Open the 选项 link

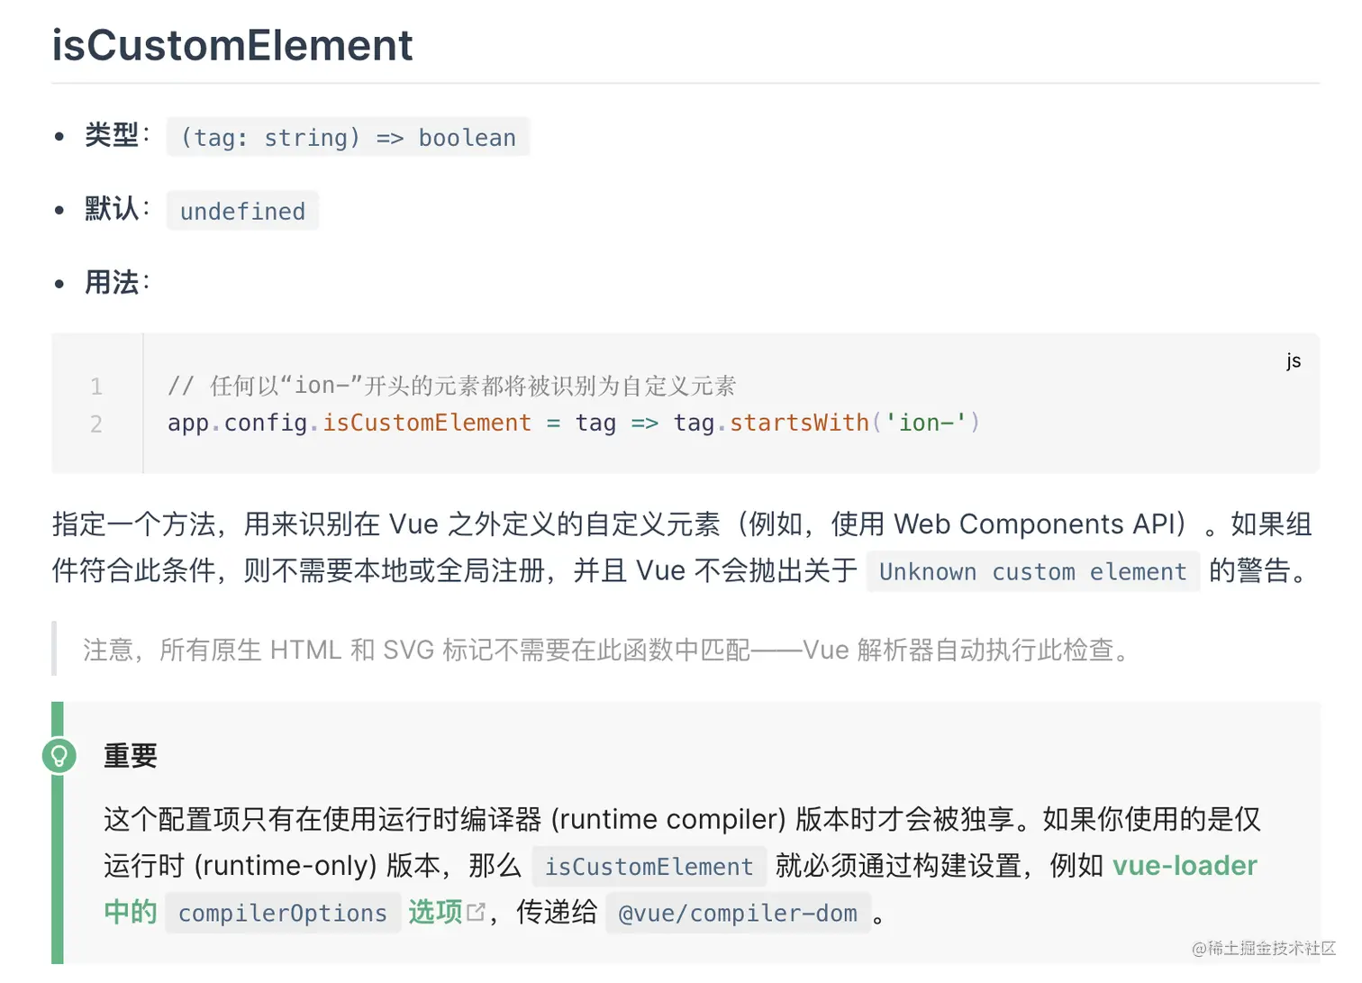pyautogui.click(x=435, y=912)
